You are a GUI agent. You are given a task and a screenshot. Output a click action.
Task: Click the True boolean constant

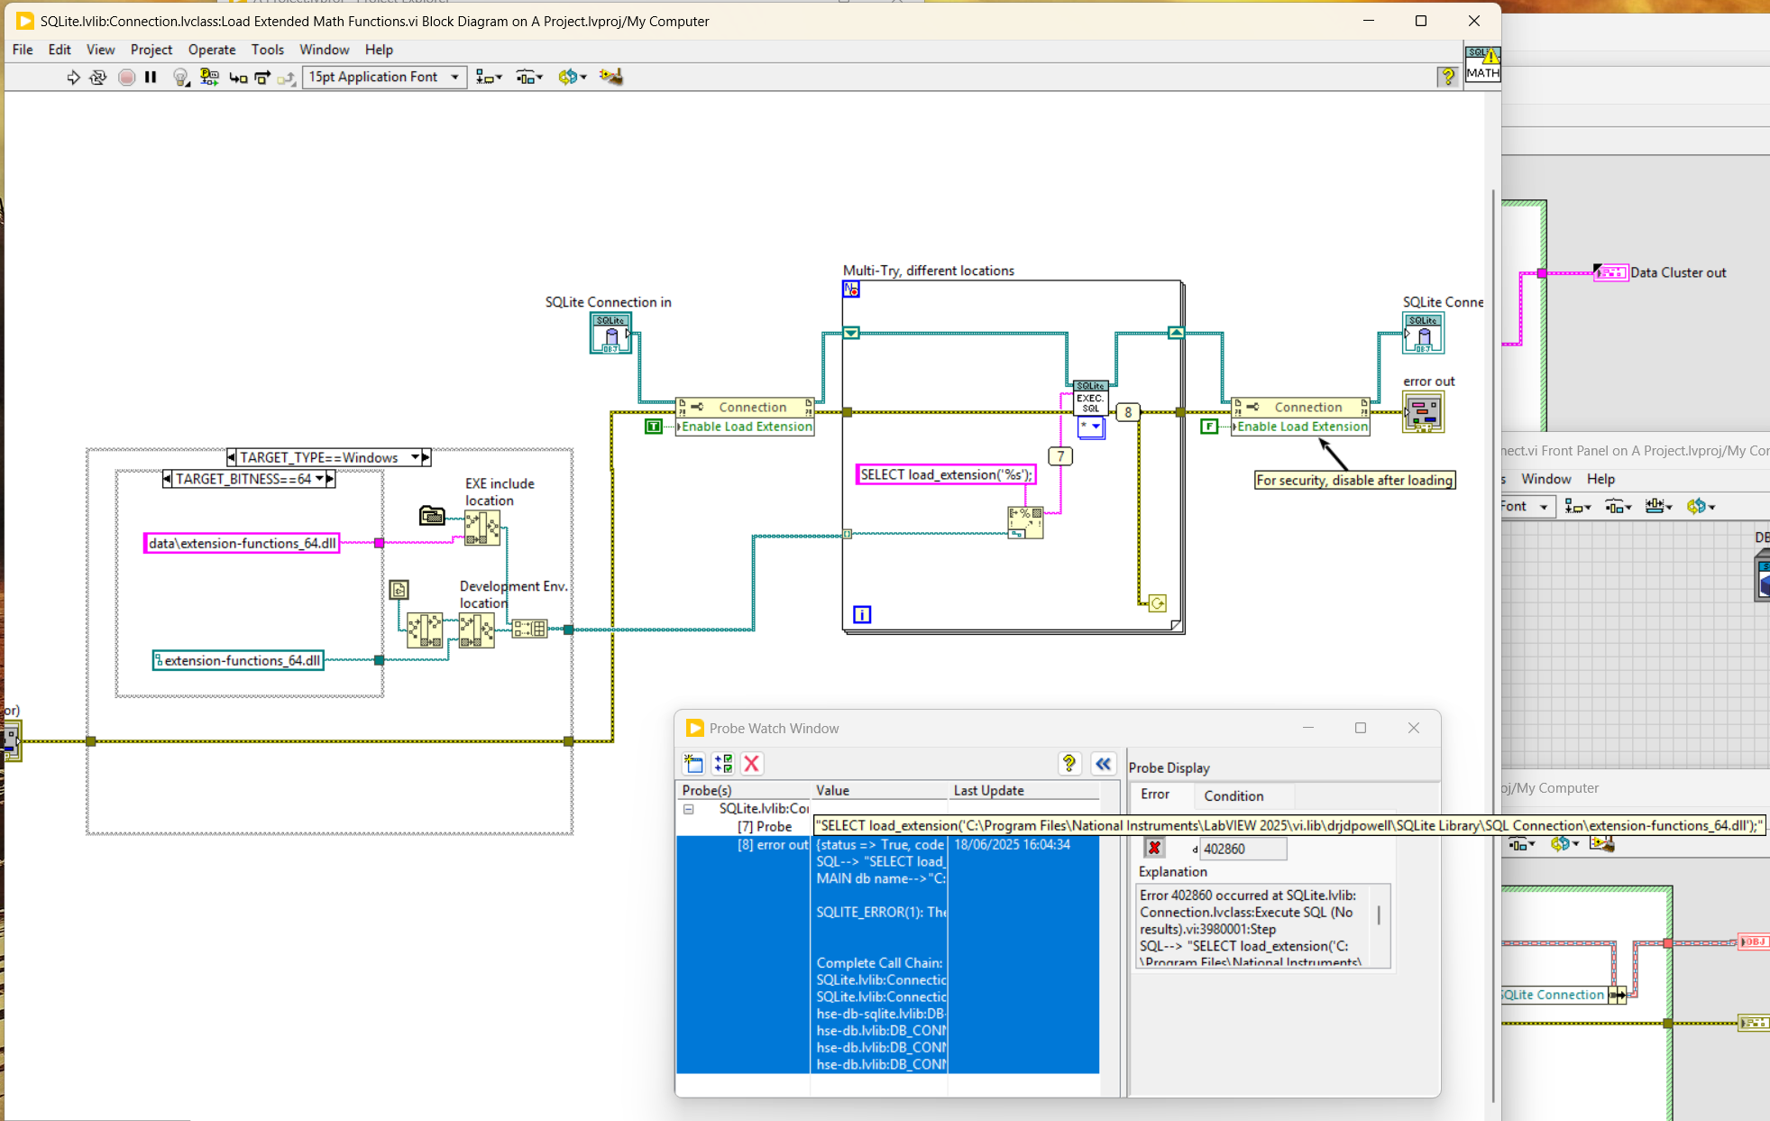coord(654,427)
